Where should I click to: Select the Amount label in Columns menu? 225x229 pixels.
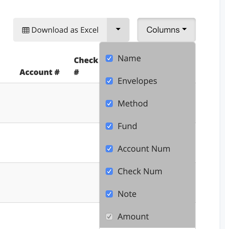[133, 217]
